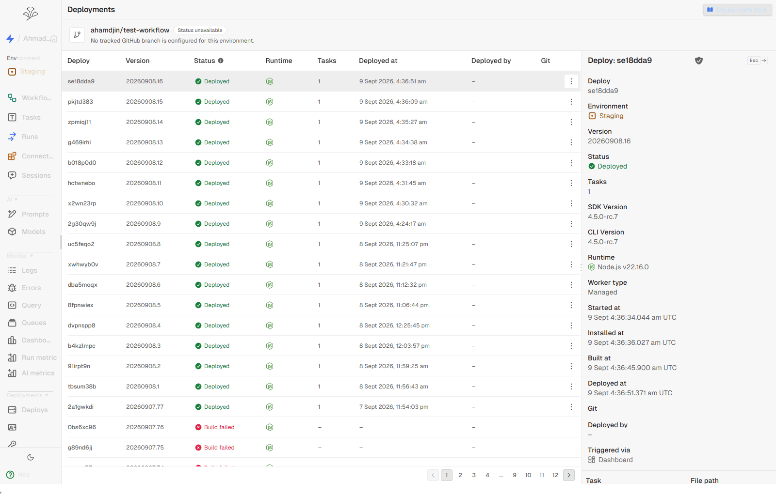Go to page 12 of deployments
The height and width of the screenshot is (496, 776).
pos(555,475)
